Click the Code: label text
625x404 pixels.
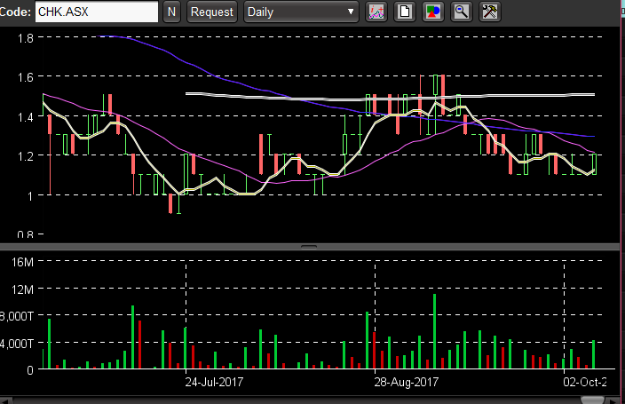(15, 12)
